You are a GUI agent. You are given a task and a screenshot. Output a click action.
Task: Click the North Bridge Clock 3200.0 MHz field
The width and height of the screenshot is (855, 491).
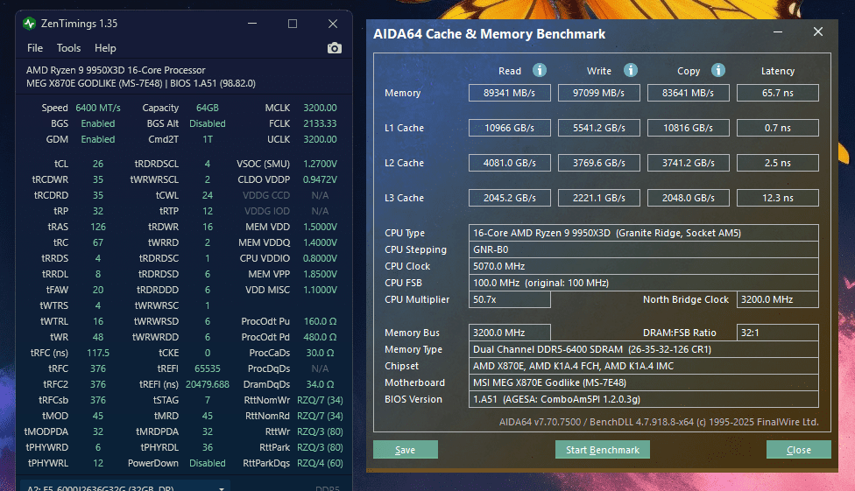[x=778, y=299]
